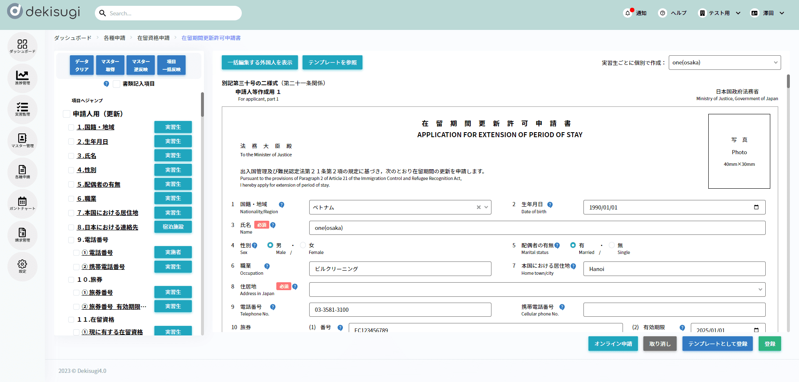Go to 各種申請 breadcrumb item
Viewport: 799px width, 382px height.
click(x=114, y=38)
